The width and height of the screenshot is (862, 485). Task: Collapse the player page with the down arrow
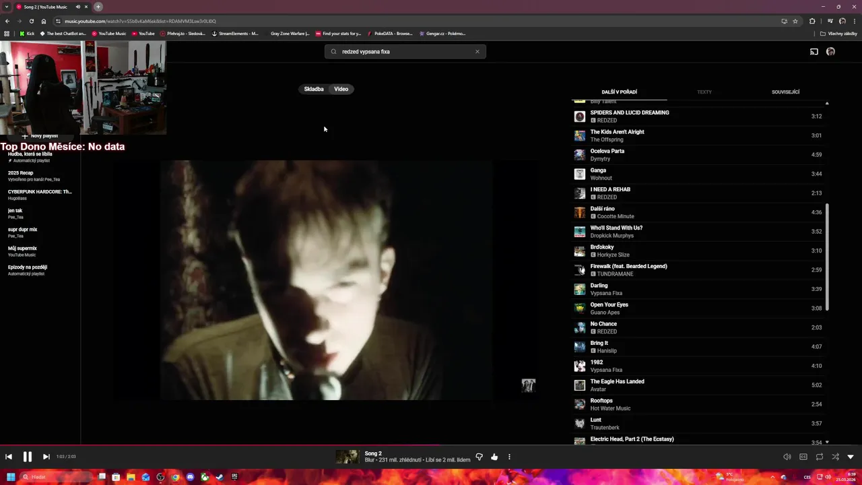pos(851,457)
